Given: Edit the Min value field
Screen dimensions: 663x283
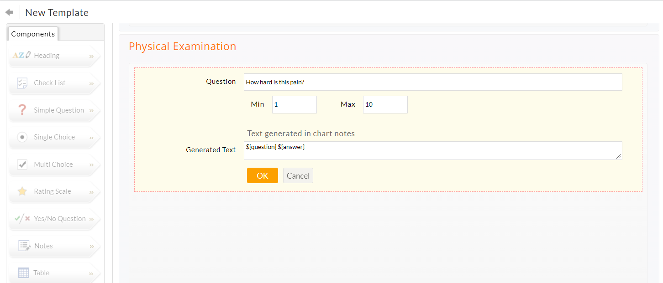Looking at the screenshot, I should click(294, 104).
